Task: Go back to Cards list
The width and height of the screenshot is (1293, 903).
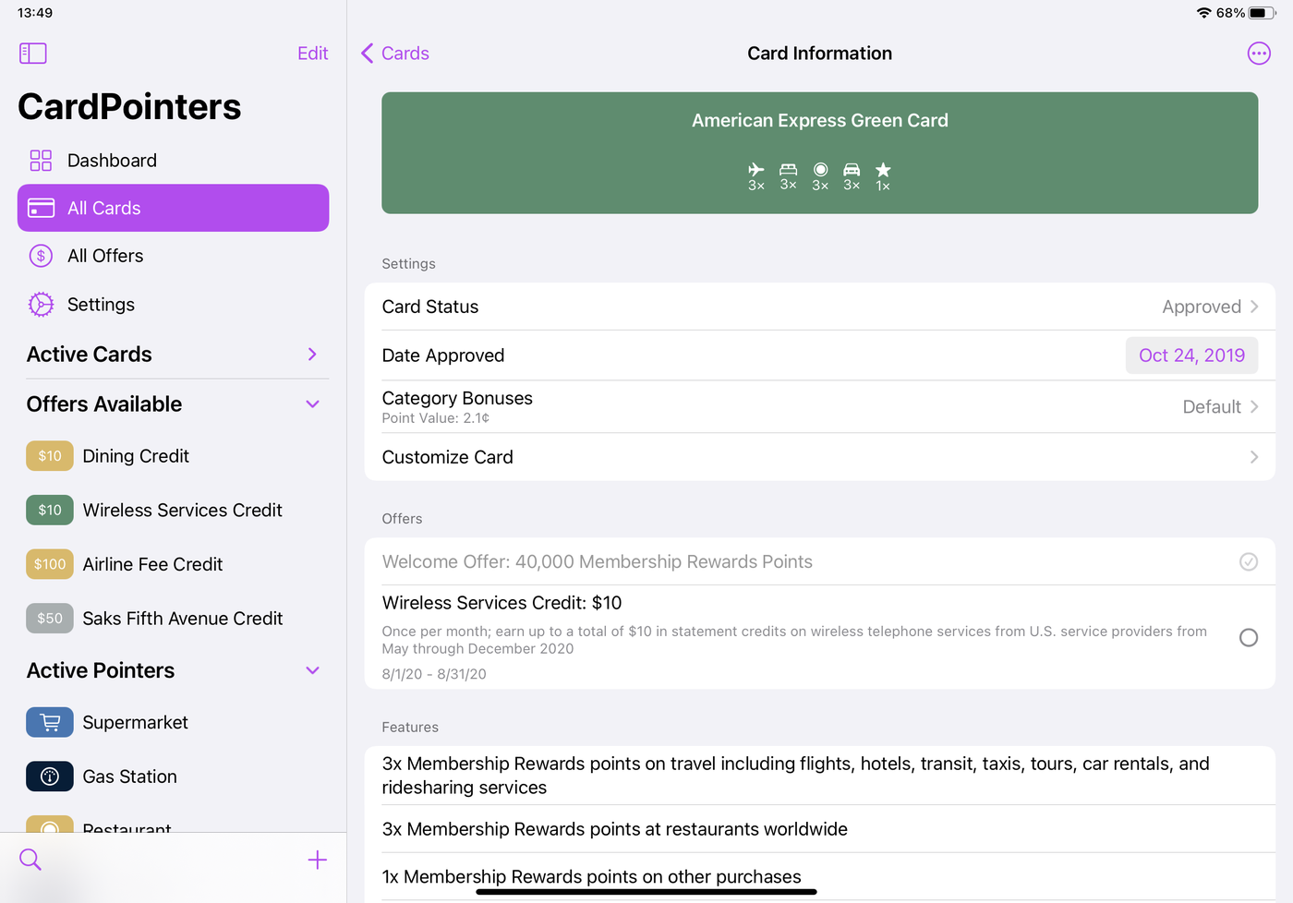Action: coord(395,54)
